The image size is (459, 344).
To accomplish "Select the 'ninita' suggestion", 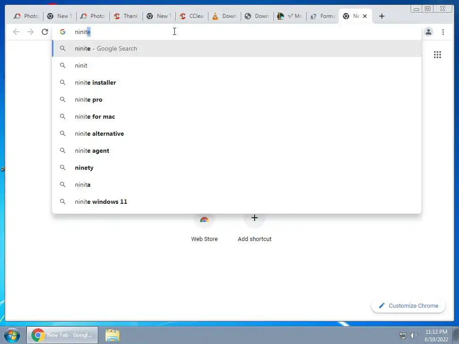I will (x=237, y=185).
